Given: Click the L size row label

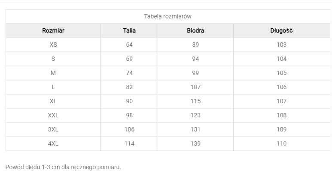Looking at the screenshot, I should coord(53,87).
